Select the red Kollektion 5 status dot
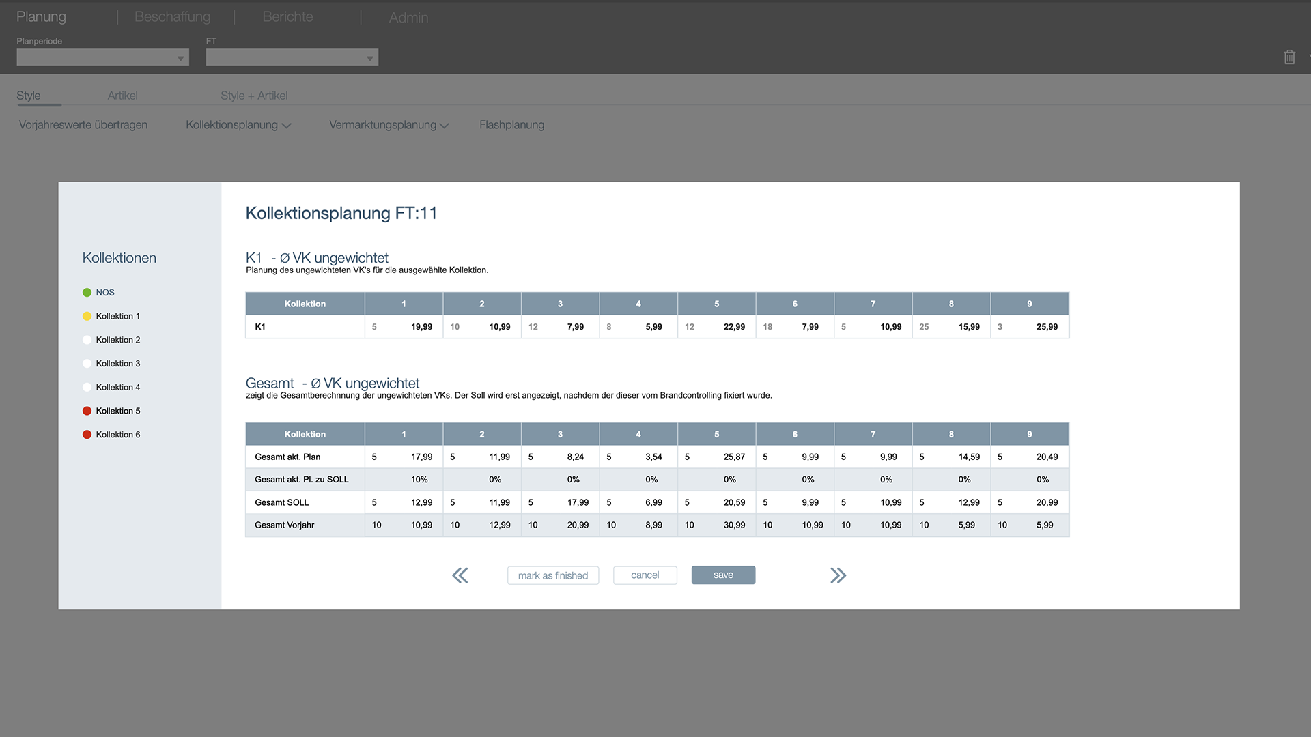Viewport: 1311px width, 737px height. [87, 411]
